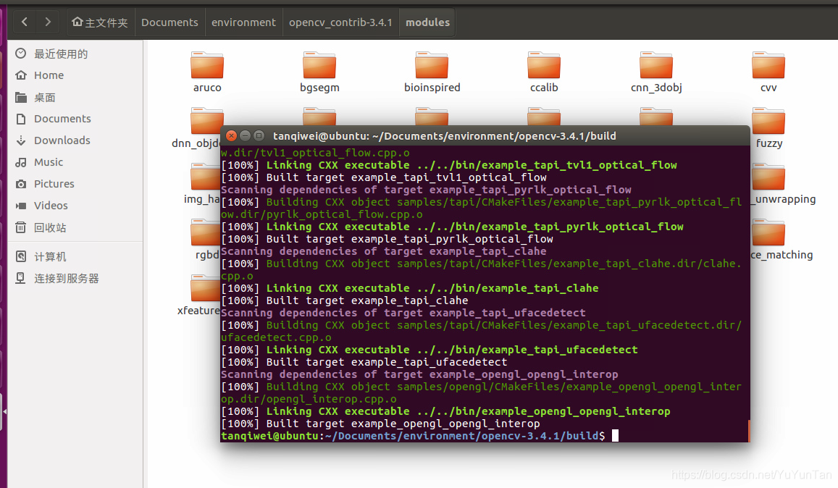The image size is (838, 488).
Task: Navigate to Documents in the path bar
Action: click(169, 22)
